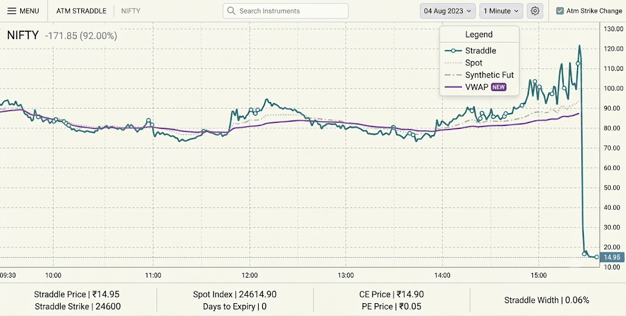
Task: Click the 15:00 time axis label
Action: point(539,275)
